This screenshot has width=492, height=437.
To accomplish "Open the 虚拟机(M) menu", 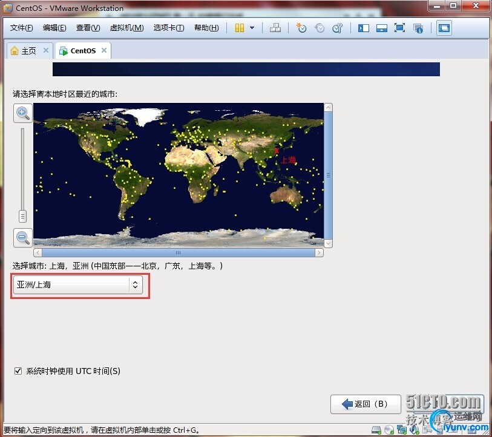I will click(x=126, y=28).
